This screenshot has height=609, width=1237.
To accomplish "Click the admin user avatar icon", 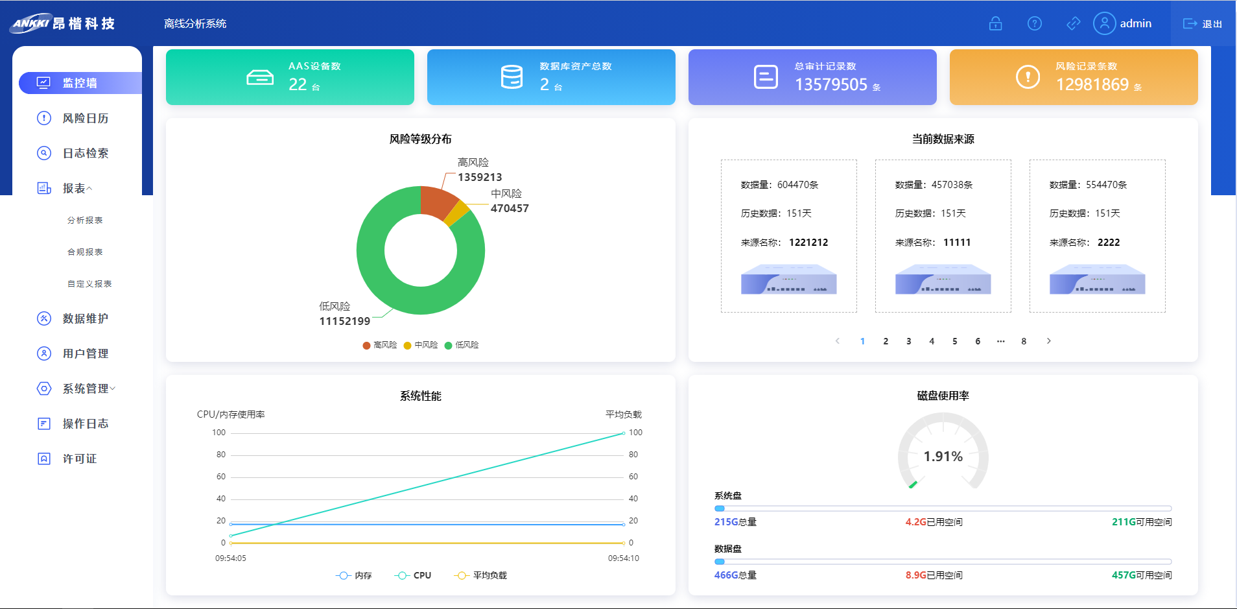I will click(x=1104, y=23).
